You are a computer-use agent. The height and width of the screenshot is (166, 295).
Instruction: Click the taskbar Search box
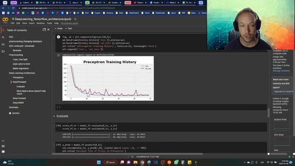click(110, 162)
